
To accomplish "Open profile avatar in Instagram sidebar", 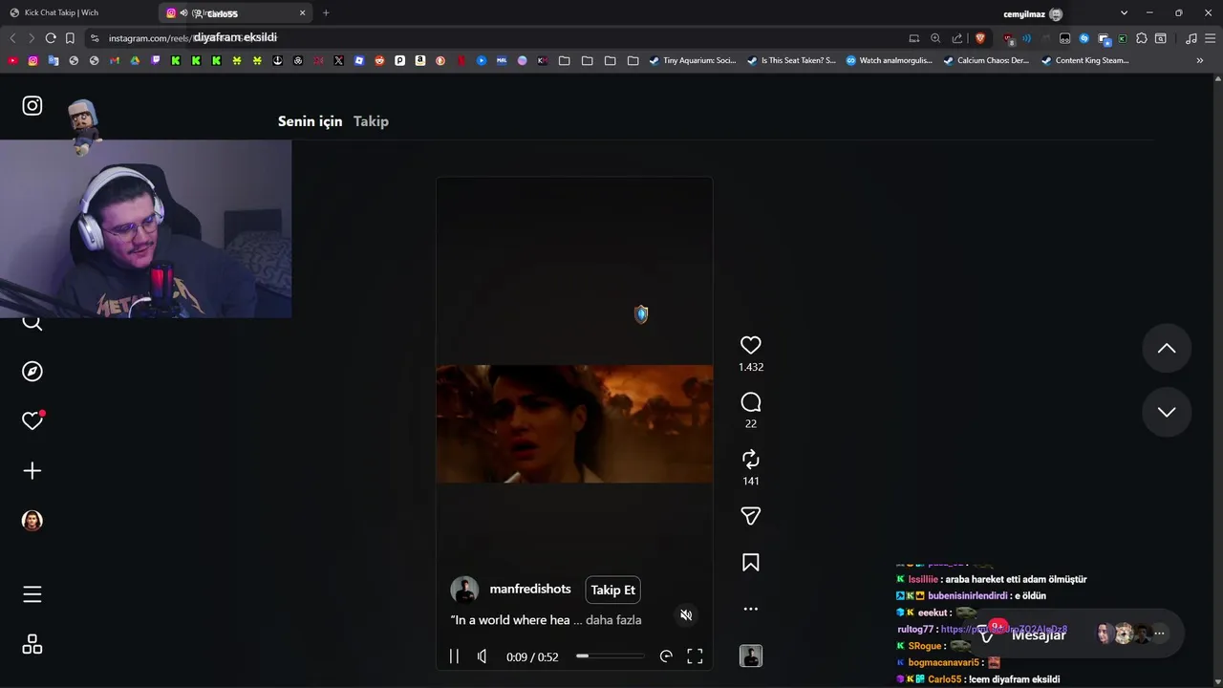I will pyautogui.click(x=32, y=521).
